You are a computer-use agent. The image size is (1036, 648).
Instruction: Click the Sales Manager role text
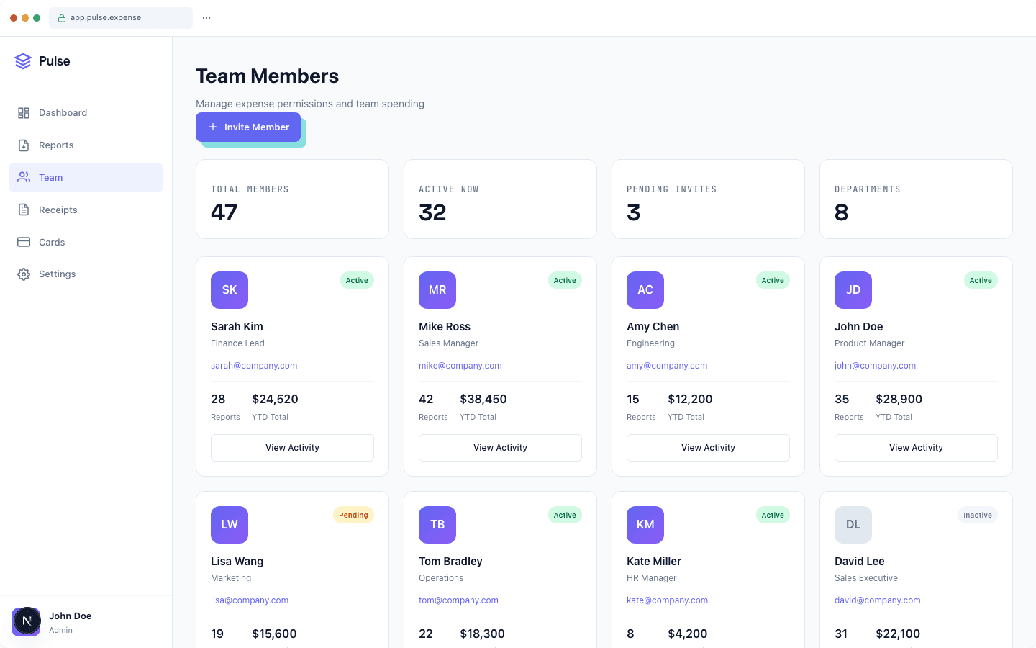coord(448,343)
